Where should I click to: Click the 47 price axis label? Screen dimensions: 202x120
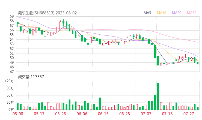[x=12, y=72]
